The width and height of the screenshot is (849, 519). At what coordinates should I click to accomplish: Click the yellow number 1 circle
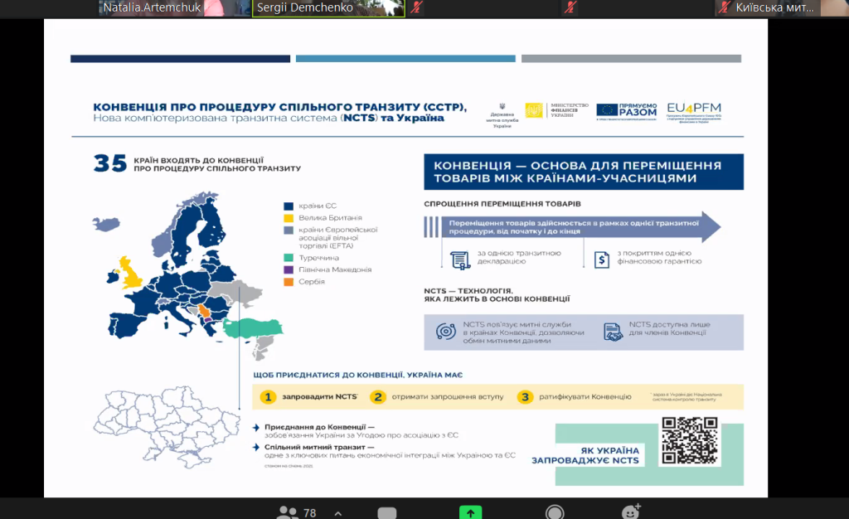click(268, 396)
